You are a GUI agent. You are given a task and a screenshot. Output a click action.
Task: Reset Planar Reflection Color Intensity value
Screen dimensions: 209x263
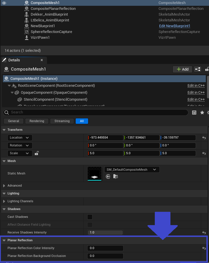[x=204, y=248]
